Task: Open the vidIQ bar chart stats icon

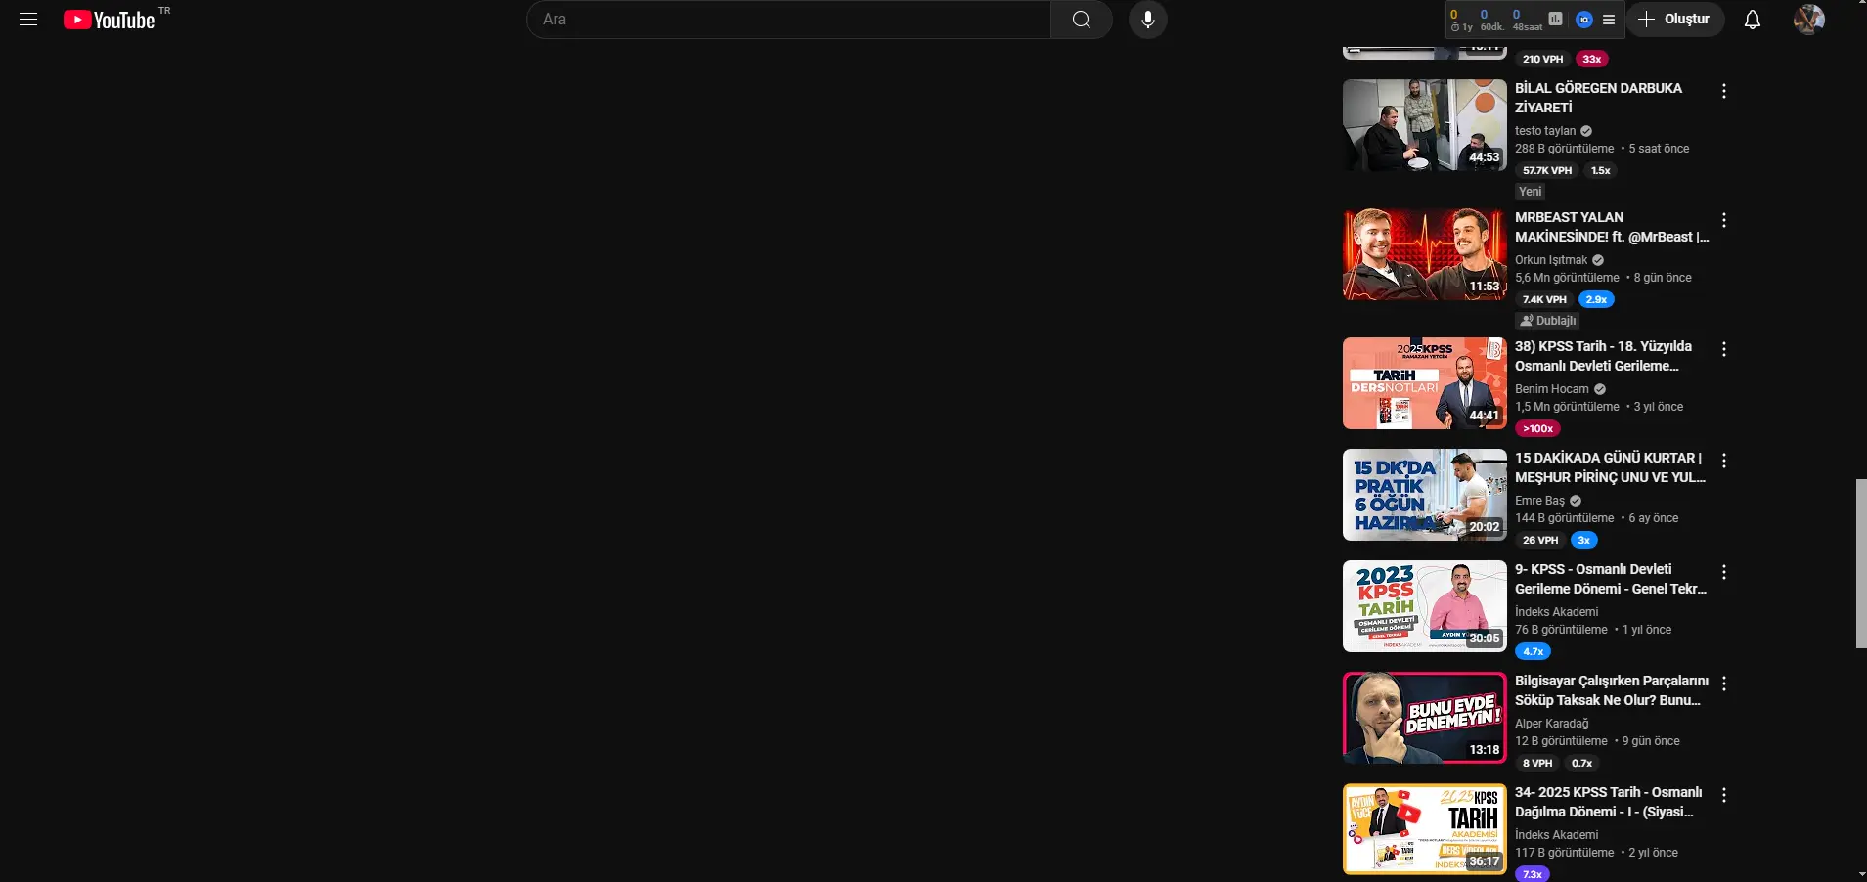Action: pyautogui.click(x=1555, y=20)
